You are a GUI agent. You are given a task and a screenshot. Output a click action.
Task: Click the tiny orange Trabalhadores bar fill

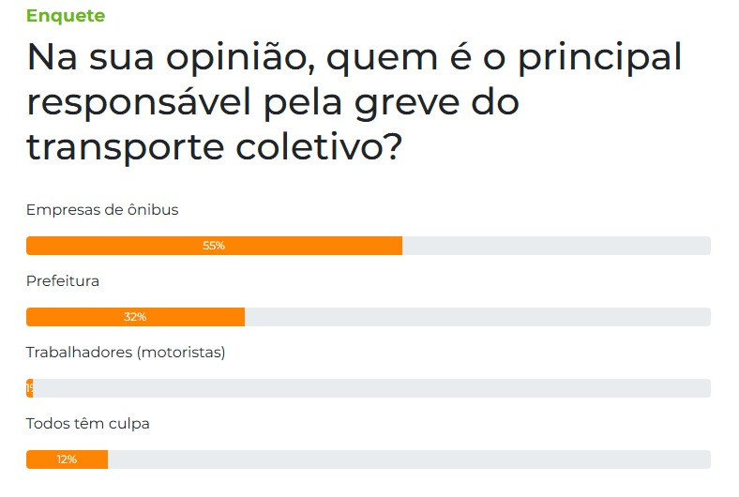[30, 388]
